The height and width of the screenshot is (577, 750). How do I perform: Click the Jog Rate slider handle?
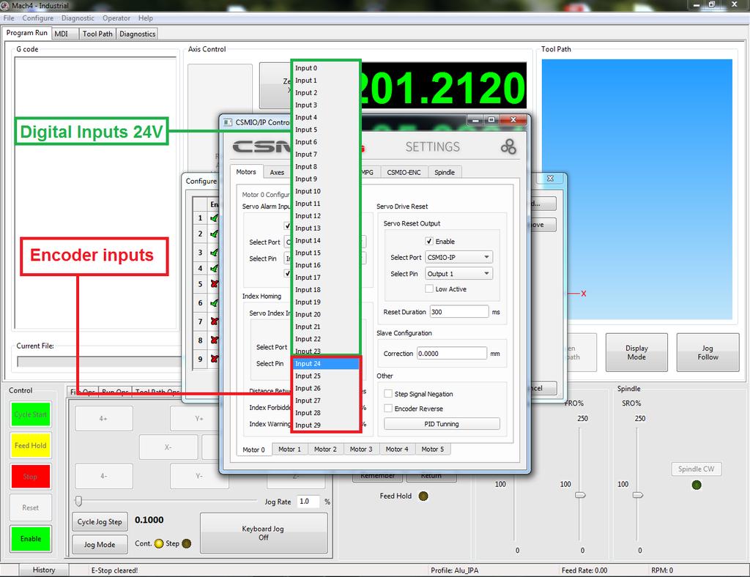click(78, 501)
